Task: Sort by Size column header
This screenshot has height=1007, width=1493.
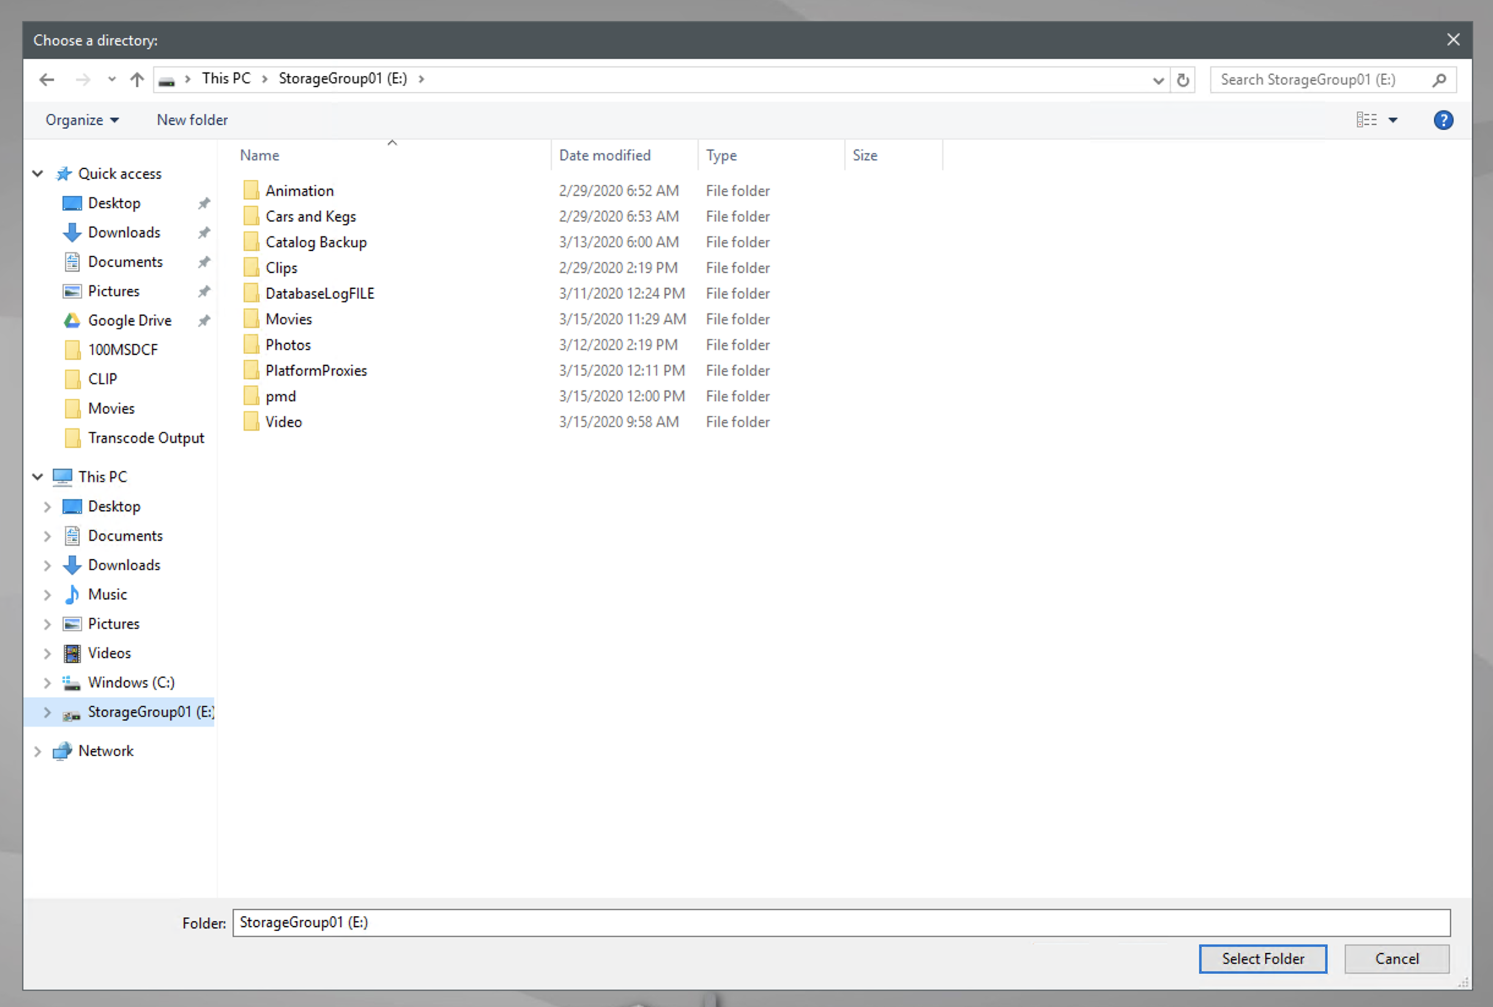Action: (x=865, y=155)
